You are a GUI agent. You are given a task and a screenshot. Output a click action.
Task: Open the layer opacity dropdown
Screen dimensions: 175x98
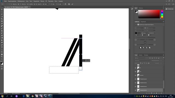coord(161,61)
